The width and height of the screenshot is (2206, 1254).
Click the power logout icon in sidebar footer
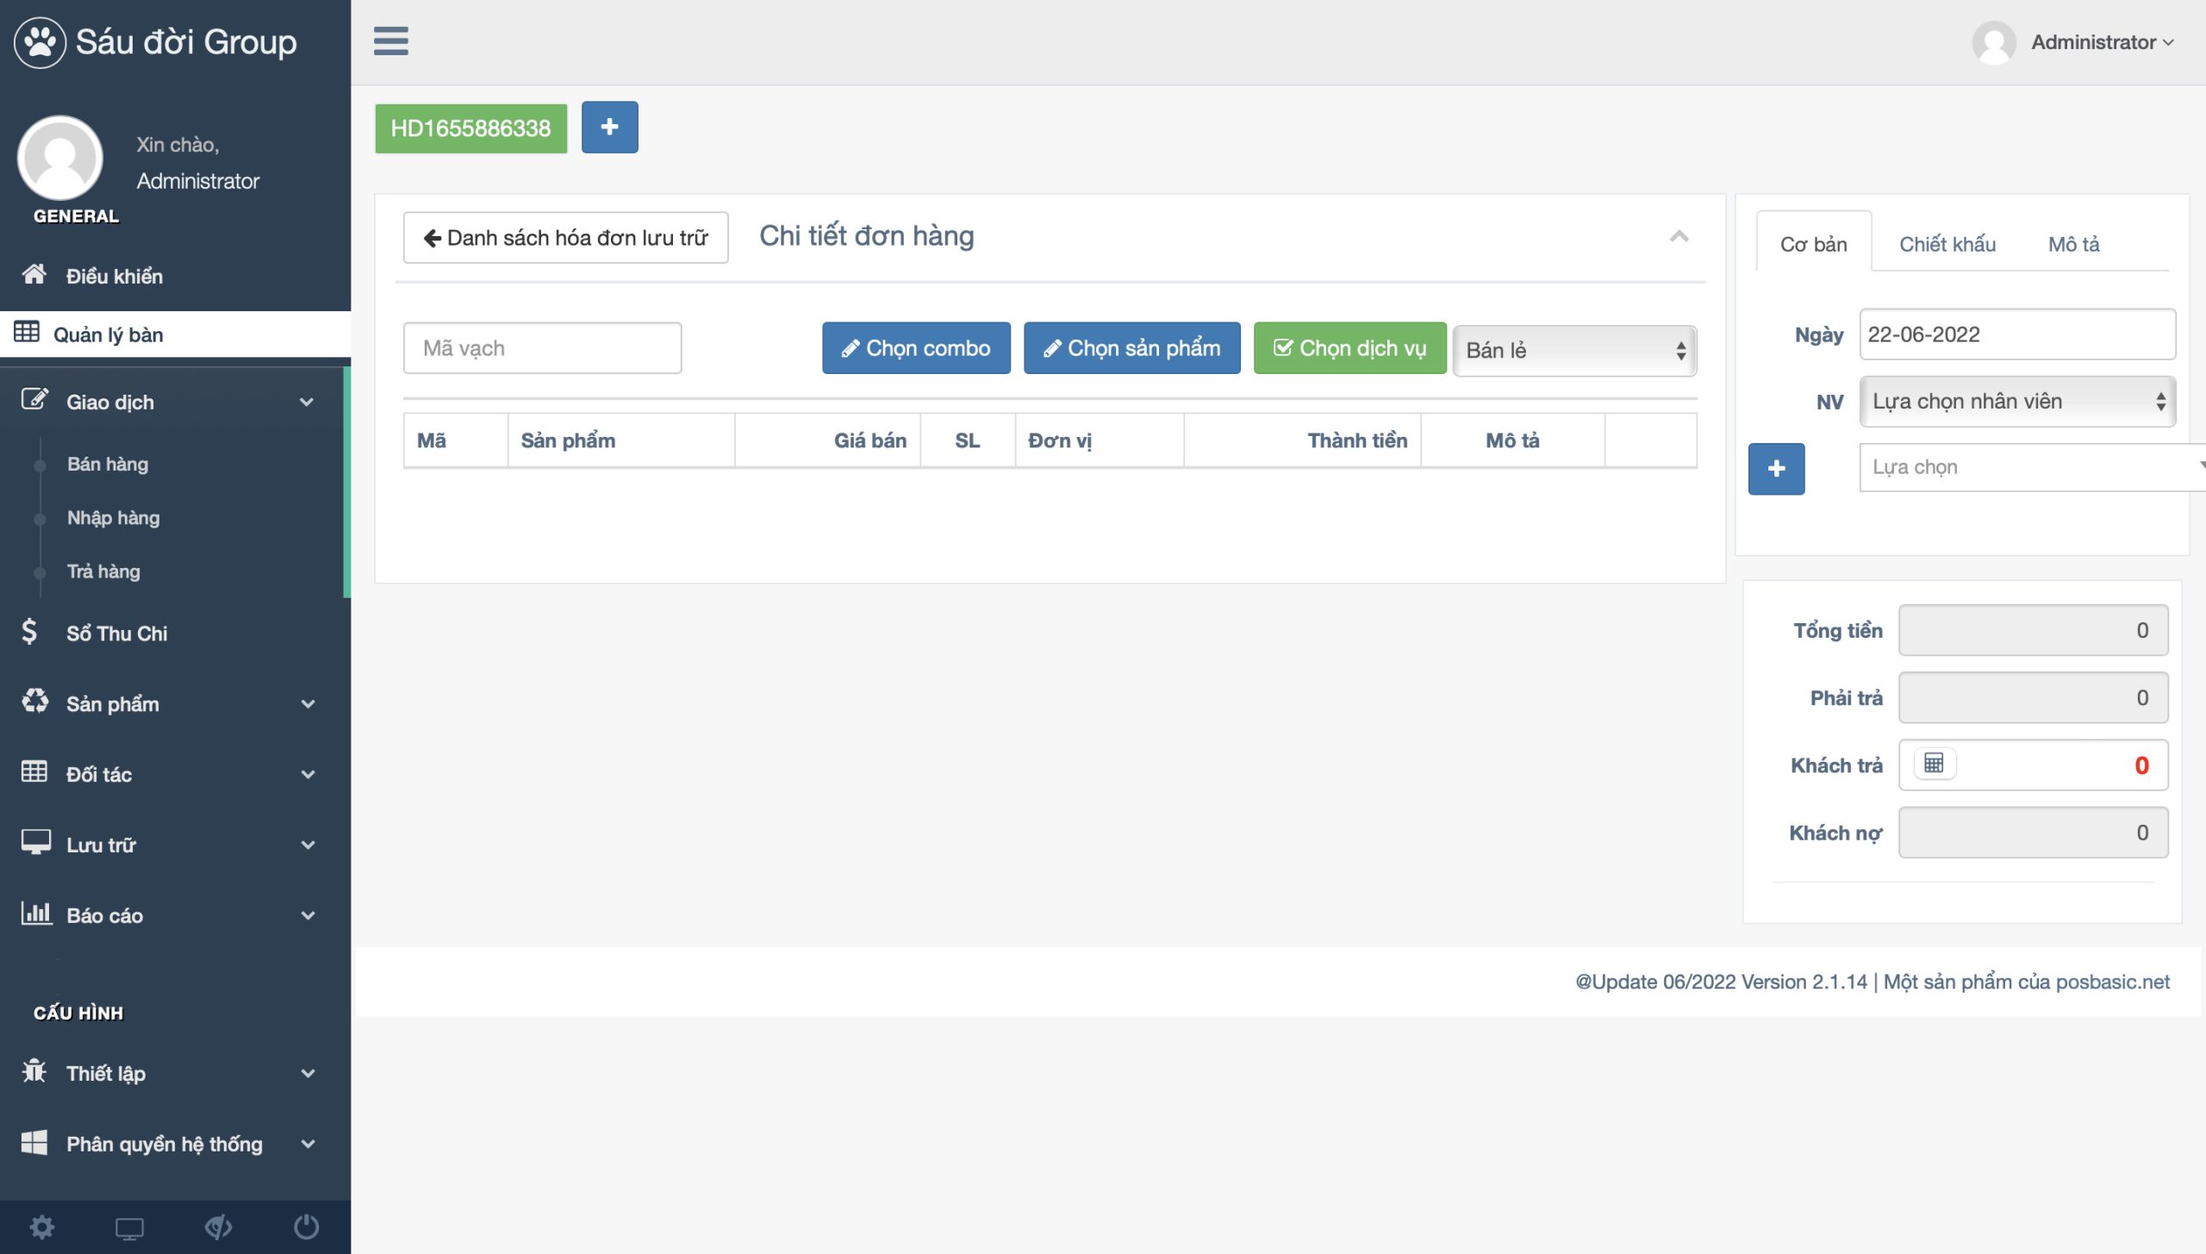[306, 1226]
